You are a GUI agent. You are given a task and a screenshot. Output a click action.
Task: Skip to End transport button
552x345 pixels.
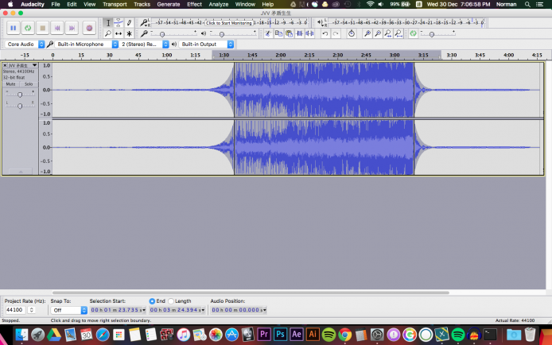[x=72, y=28]
